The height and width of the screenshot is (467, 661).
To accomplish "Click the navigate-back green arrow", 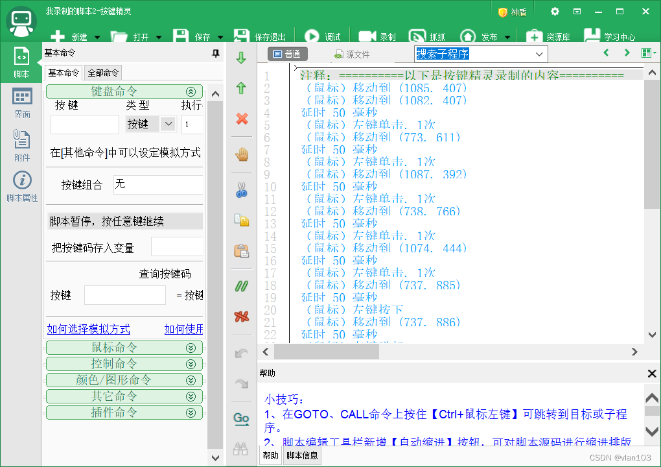I will tap(606, 53).
